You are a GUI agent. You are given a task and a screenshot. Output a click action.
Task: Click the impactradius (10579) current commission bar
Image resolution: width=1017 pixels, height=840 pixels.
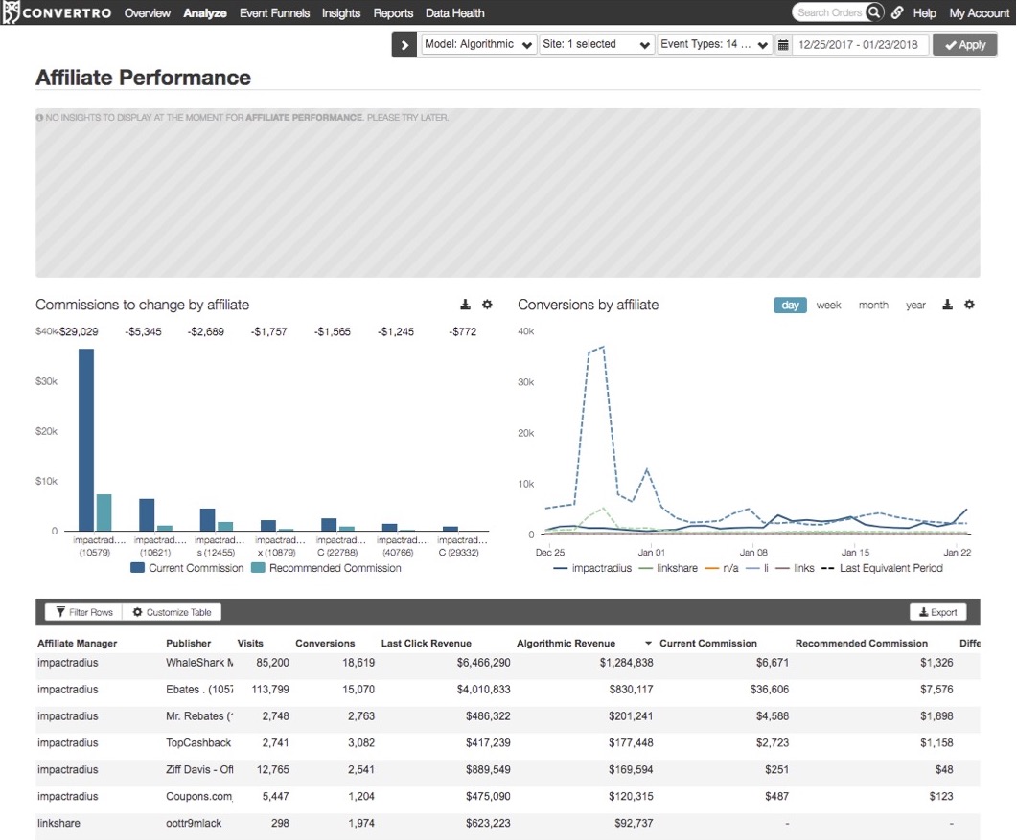86,440
